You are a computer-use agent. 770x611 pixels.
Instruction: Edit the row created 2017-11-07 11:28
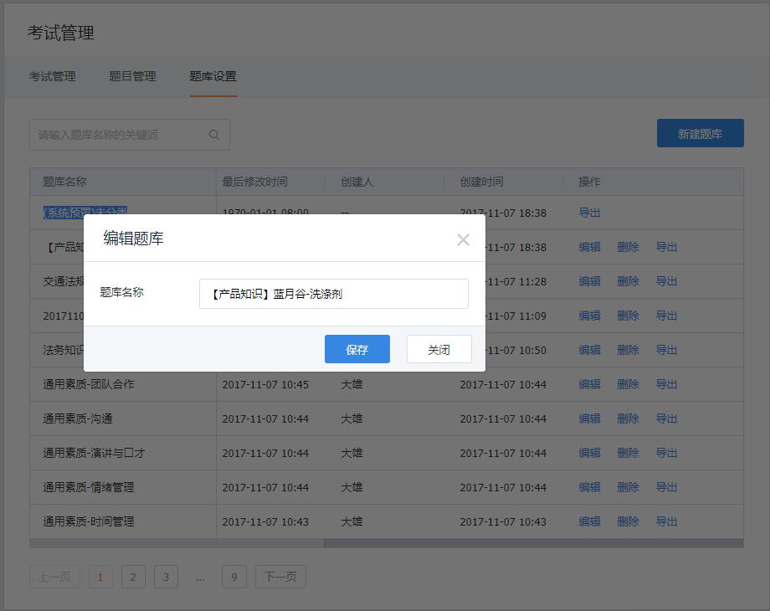point(589,281)
